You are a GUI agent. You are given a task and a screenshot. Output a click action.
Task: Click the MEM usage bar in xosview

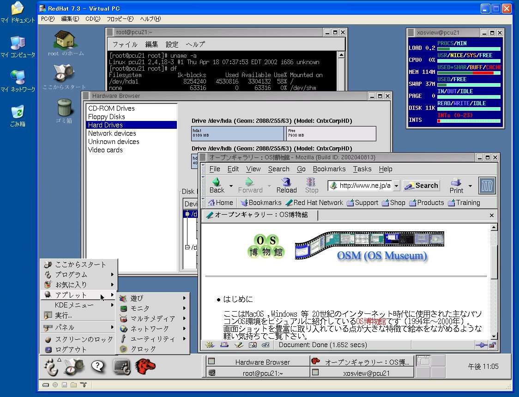point(469,73)
